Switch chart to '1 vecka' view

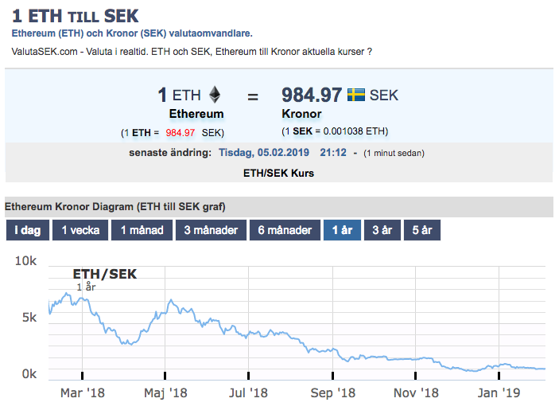[80, 230]
